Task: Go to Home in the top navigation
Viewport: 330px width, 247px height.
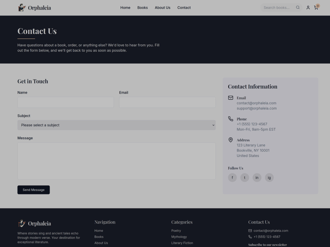Action: [125, 8]
